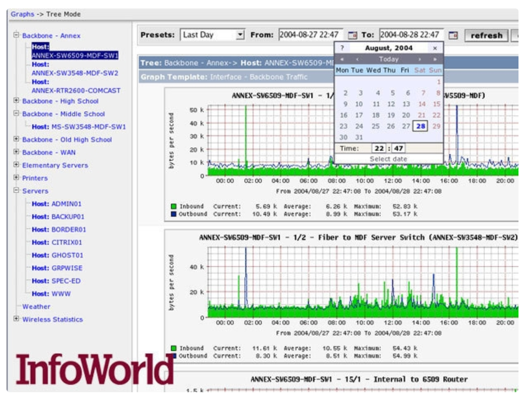Pick day 28 in the calendar
The width and height of the screenshot is (524, 401).
[x=421, y=126]
